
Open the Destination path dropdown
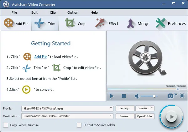point(111,116)
